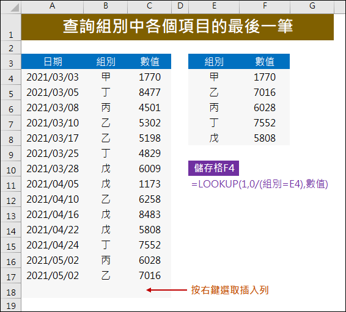Click value 4829 in column C

149,153
